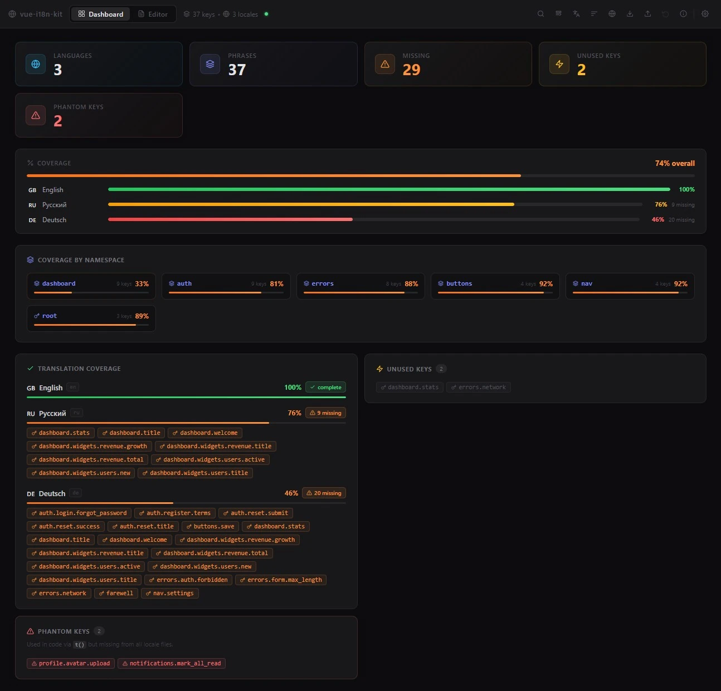Click errors.network chip in Unused Keys panel
Image resolution: width=721 pixels, height=691 pixels.
pos(479,387)
